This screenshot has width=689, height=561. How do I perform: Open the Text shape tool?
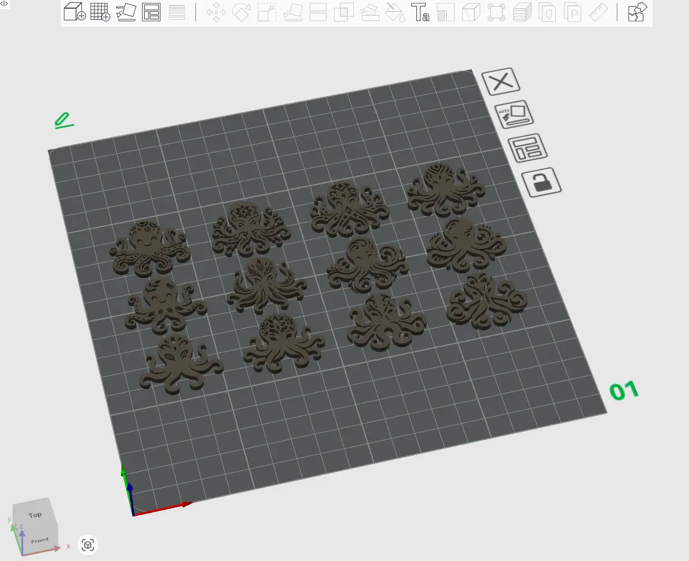420,12
